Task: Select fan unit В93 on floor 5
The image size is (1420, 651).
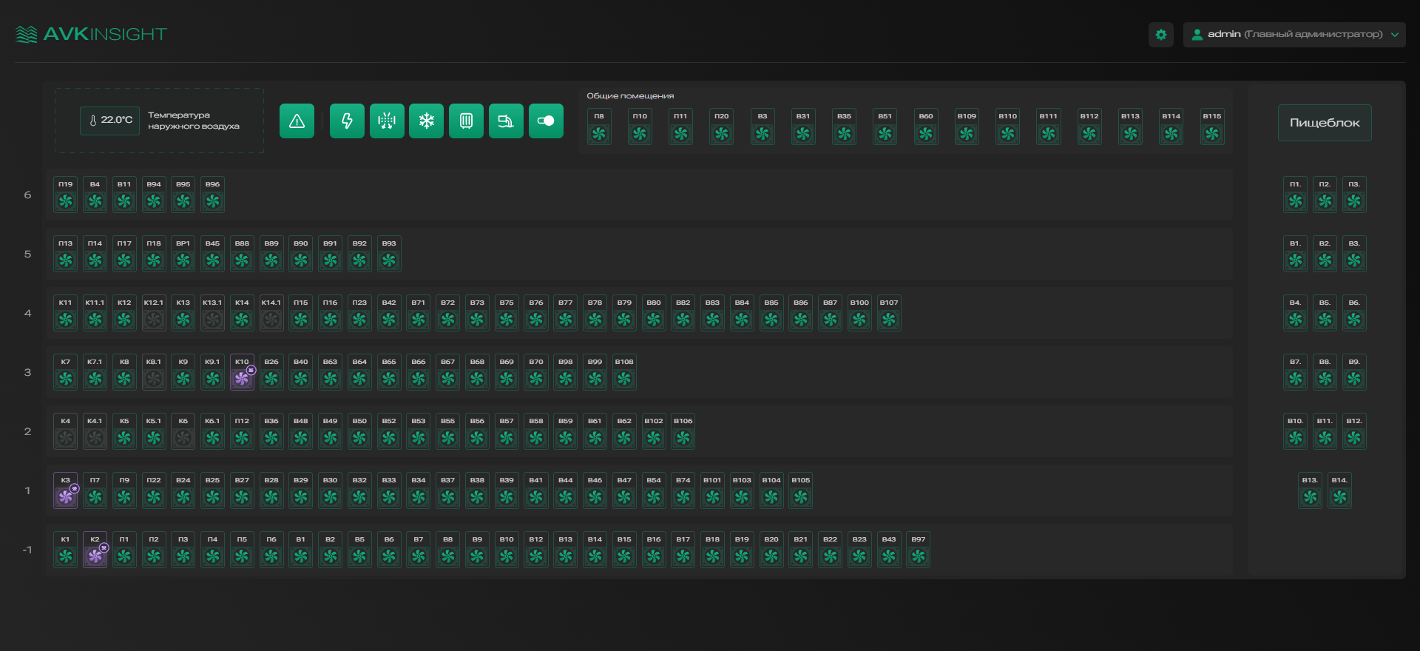Action: 389,254
